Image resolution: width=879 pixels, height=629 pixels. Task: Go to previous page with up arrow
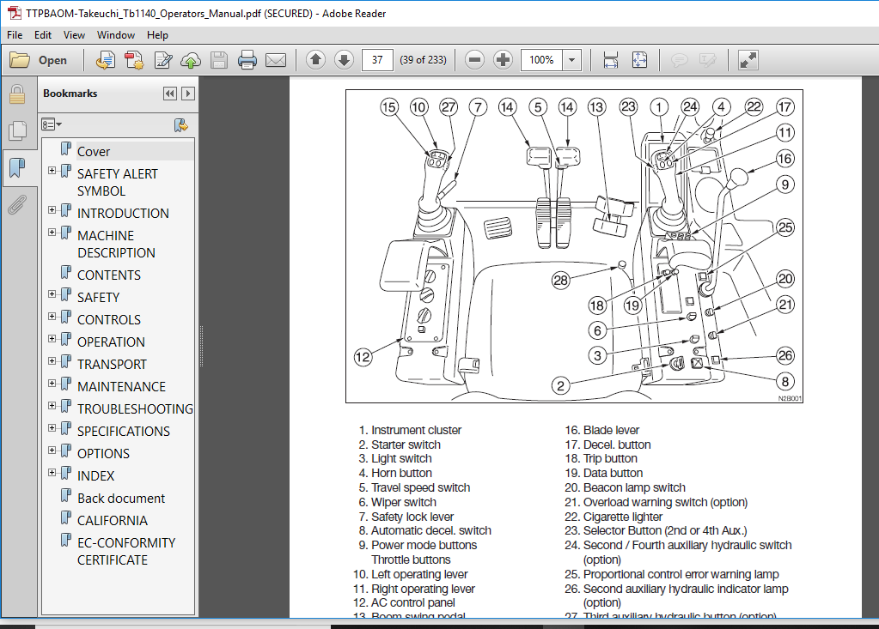[x=315, y=60]
